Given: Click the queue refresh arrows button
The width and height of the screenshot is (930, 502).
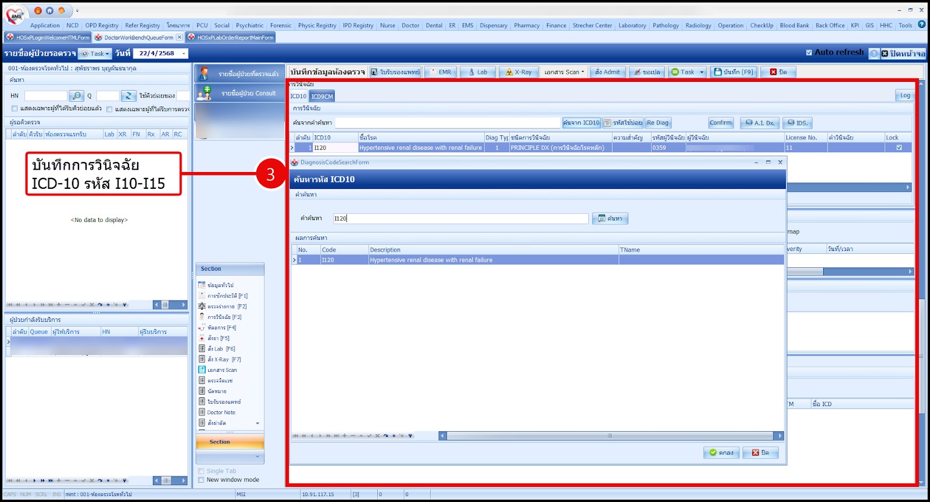Looking at the screenshot, I should [x=128, y=96].
